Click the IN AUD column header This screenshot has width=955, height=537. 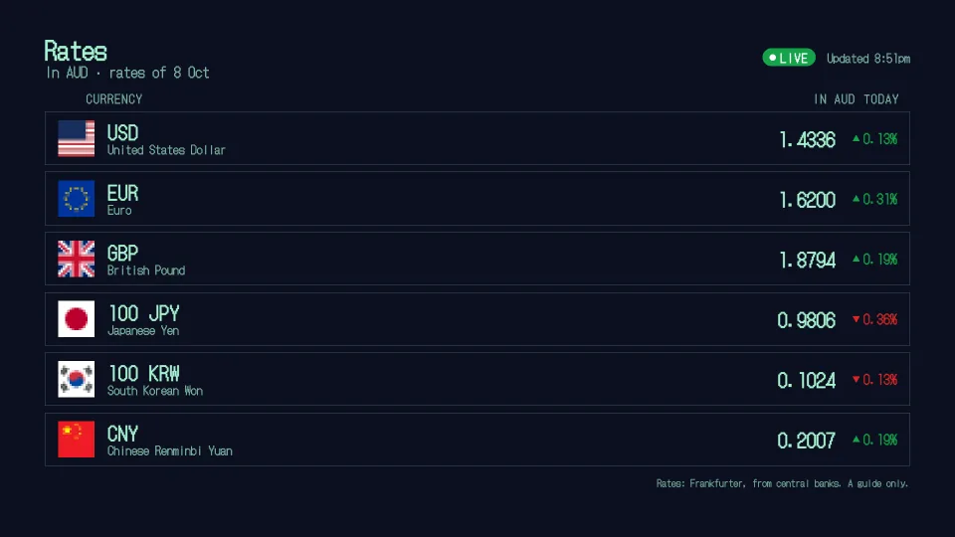point(835,99)
